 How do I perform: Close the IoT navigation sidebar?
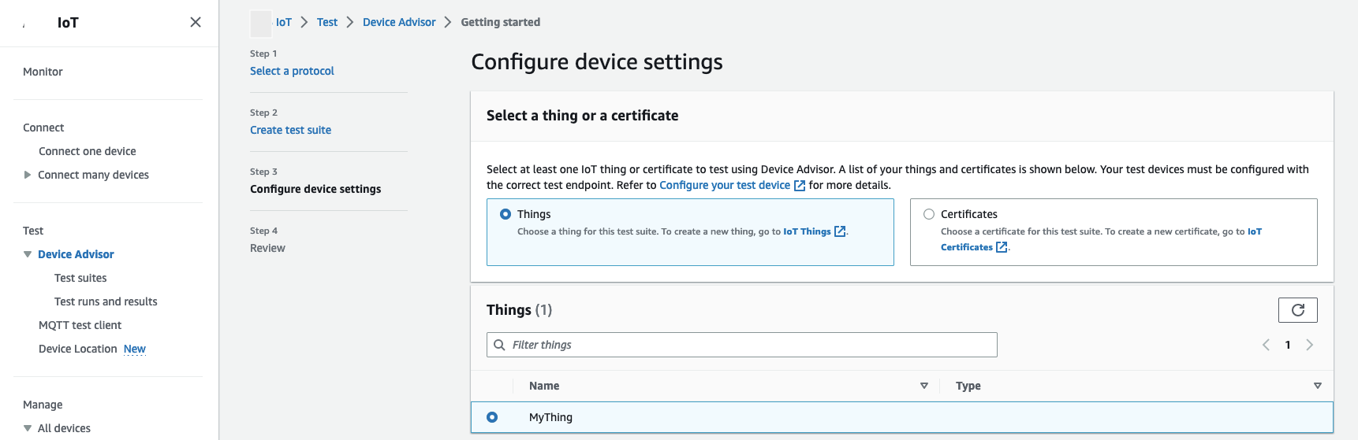[x=196, y=22]
